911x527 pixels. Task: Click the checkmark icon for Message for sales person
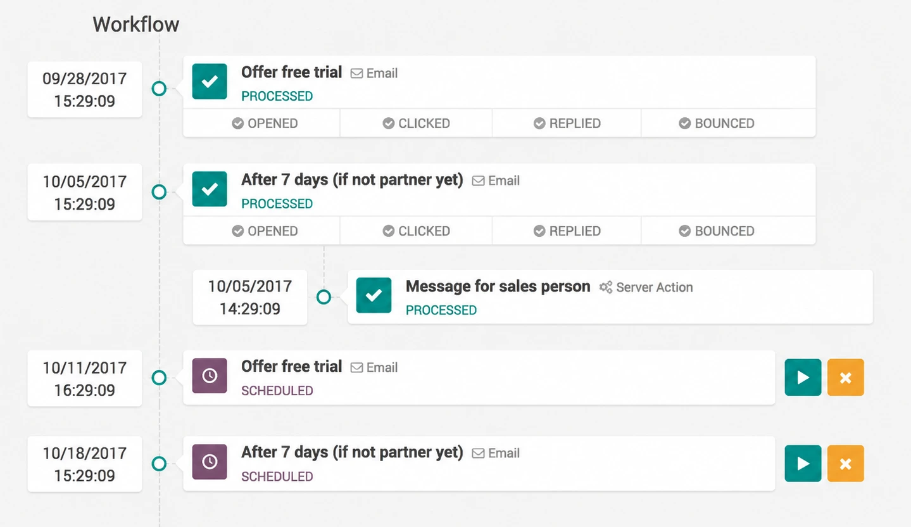pyautogui.click(x=374, y=296)
